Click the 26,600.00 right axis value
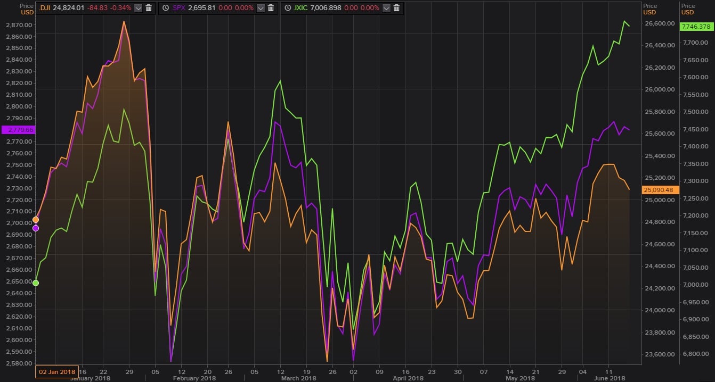 point(659,23)
